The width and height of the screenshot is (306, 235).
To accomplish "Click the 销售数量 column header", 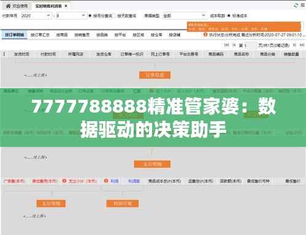I will click(291, 54).
